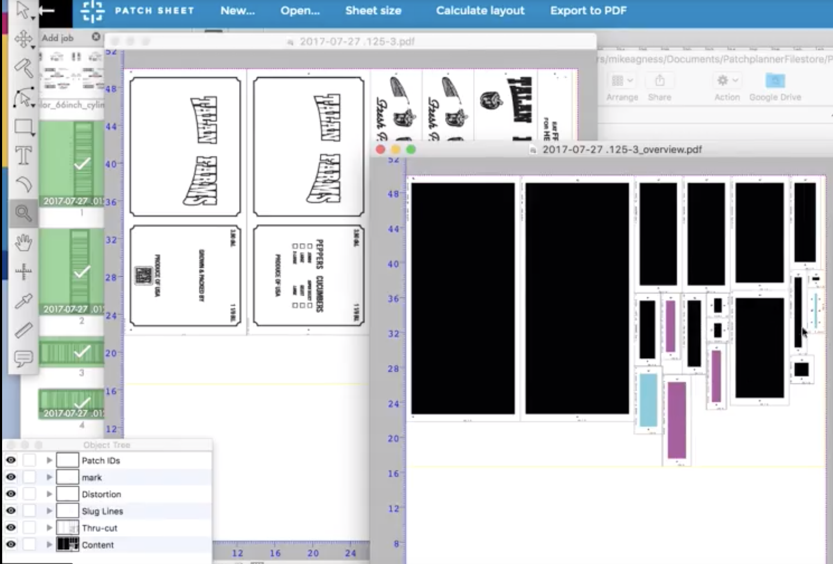Hide the Content layer
833x564 pixels.
pos(11,544)
